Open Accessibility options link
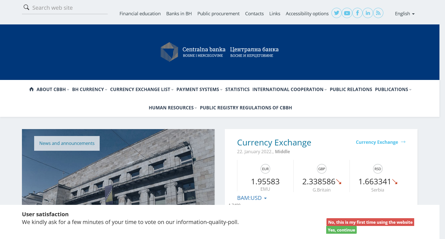Viewport: 445px width, 239px height. [x=307, y=14]
